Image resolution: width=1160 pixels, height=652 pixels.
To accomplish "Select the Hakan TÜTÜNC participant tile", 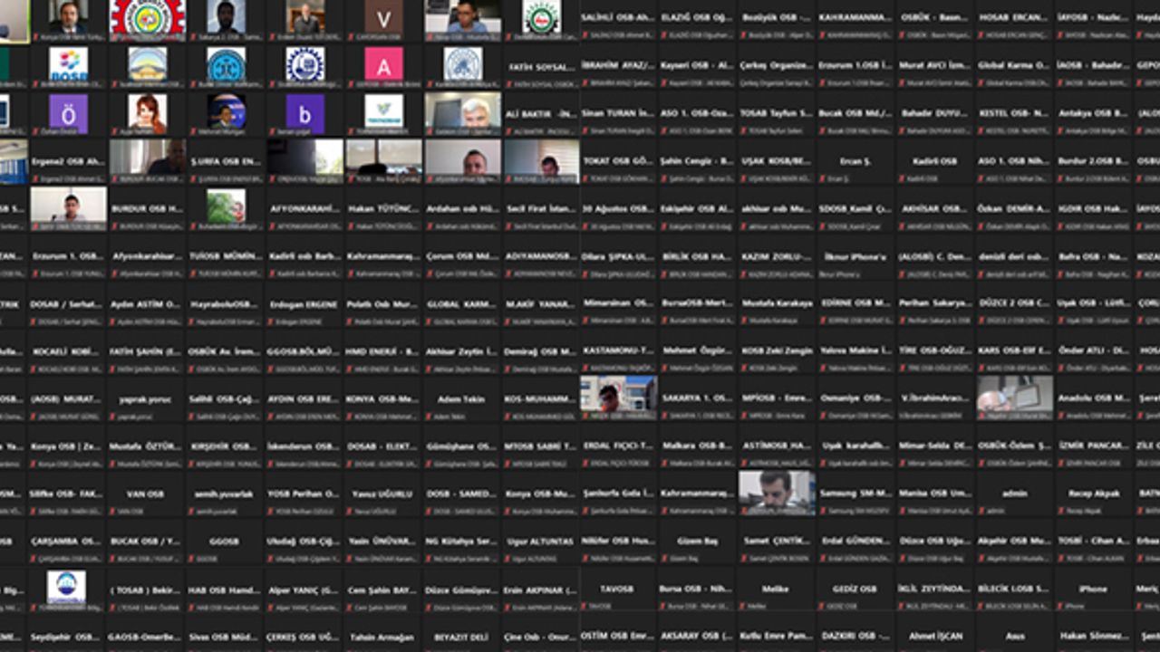I will tap(383, 208).
